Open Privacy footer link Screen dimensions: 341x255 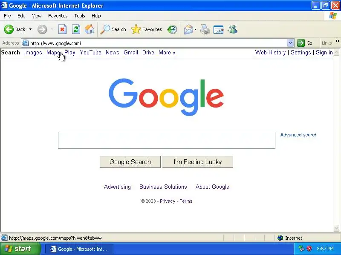pyautogui.click(x=168, y=201)
